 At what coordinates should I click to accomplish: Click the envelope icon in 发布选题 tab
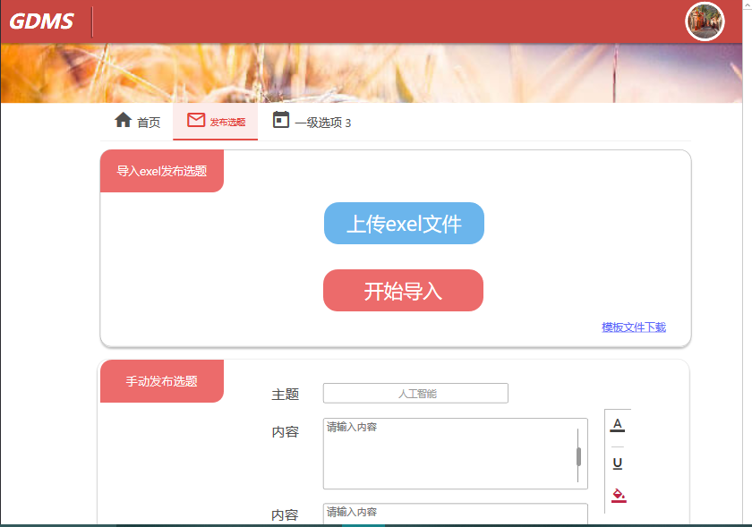(196, 120)
